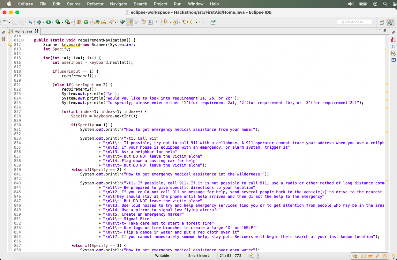Toggle Mark Occurrences highlighter button
This screenshot has height=260, width=397.
point(129,22)
